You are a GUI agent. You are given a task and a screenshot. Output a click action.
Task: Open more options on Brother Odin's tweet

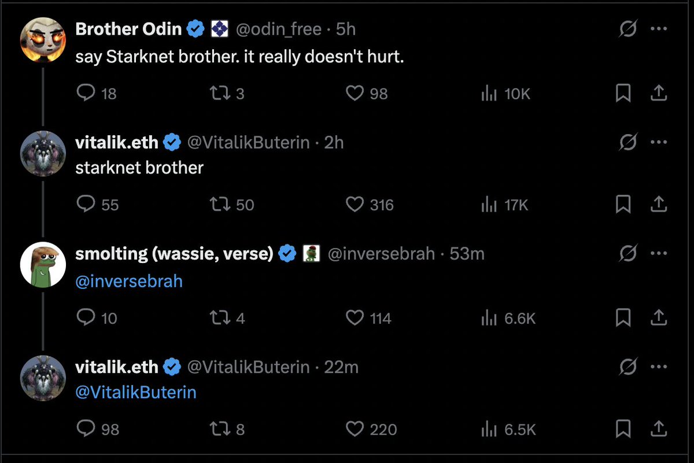click(659, 30)
